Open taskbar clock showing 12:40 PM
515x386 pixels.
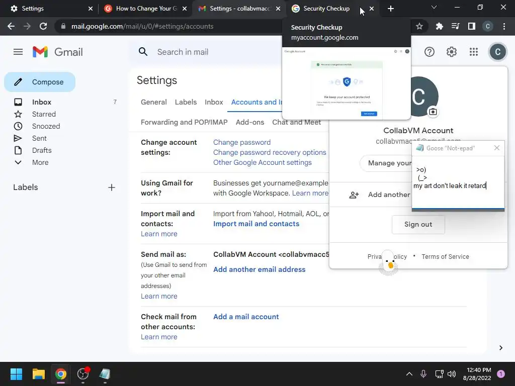tap(477, 374)
